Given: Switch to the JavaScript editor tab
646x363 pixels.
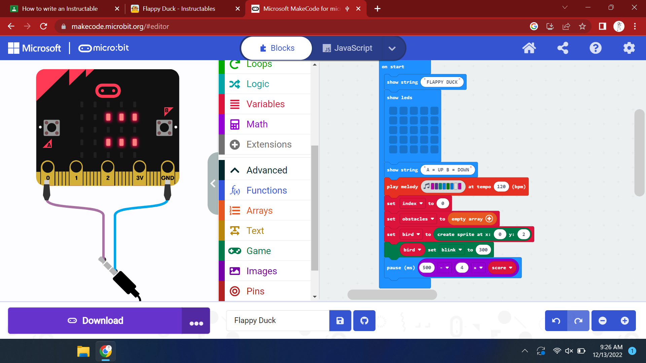Looking at the screenshot, I should click(347, 48).
